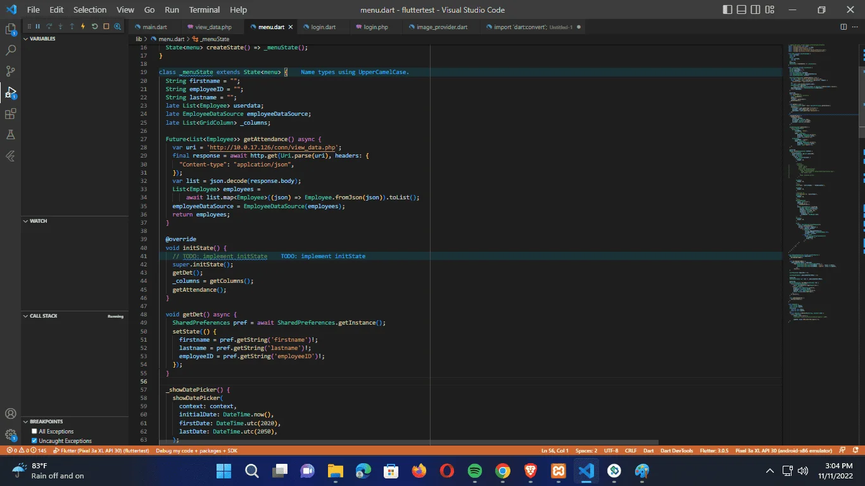This screenshot has width=865, height=486.
Task: Click the Step Out debug button
Action: [x=72, y=27]
